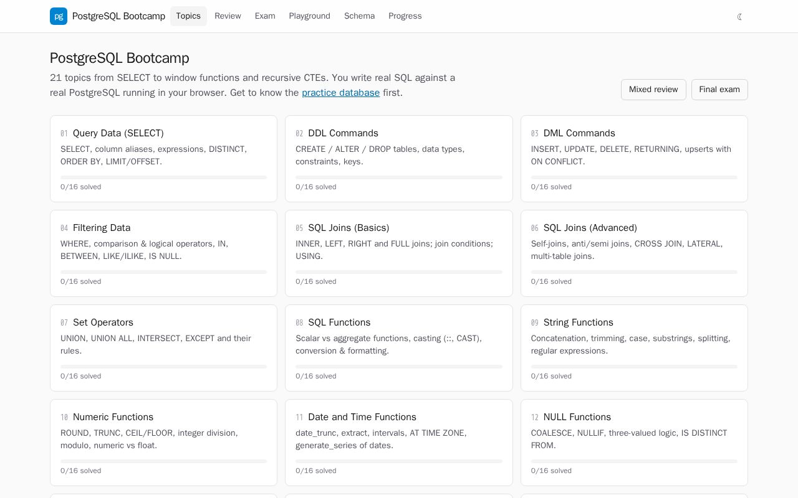Screen dimensions: 798x498
Task: Open the SQL Functions topic
Action: pos(399,348)
